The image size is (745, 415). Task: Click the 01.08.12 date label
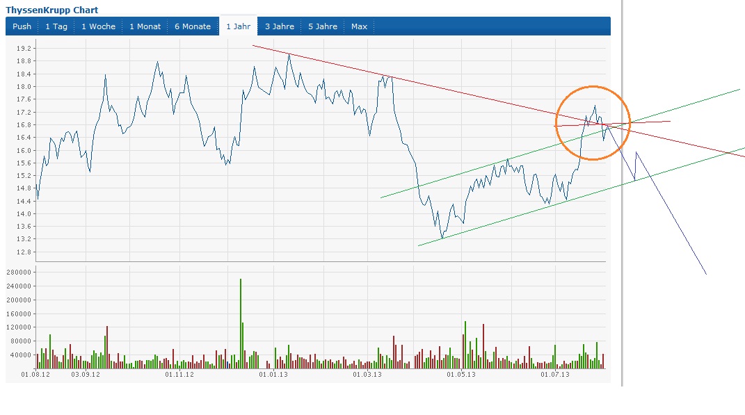coord(35,375)
